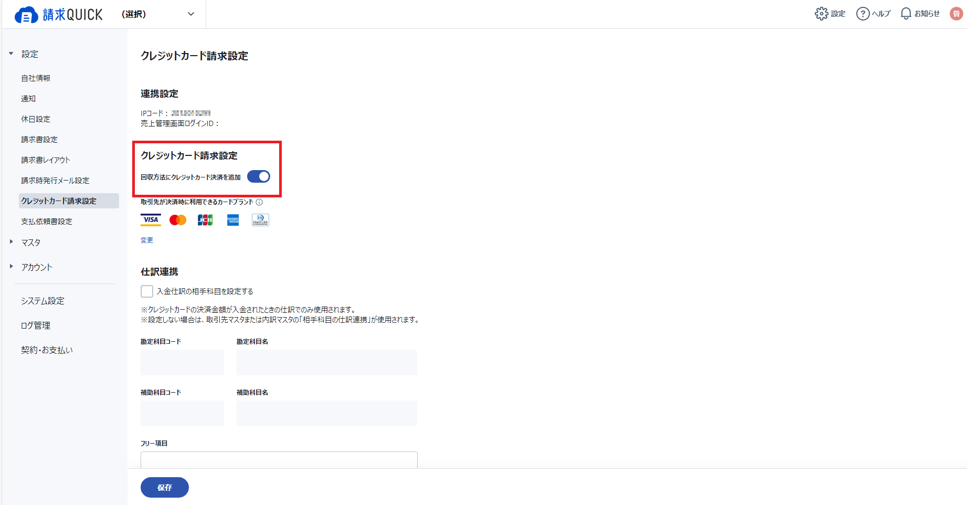Toggle 回収方法にクレジットカード決済を追加 switch
Screen dimensions: 967x505
point(259,177)
